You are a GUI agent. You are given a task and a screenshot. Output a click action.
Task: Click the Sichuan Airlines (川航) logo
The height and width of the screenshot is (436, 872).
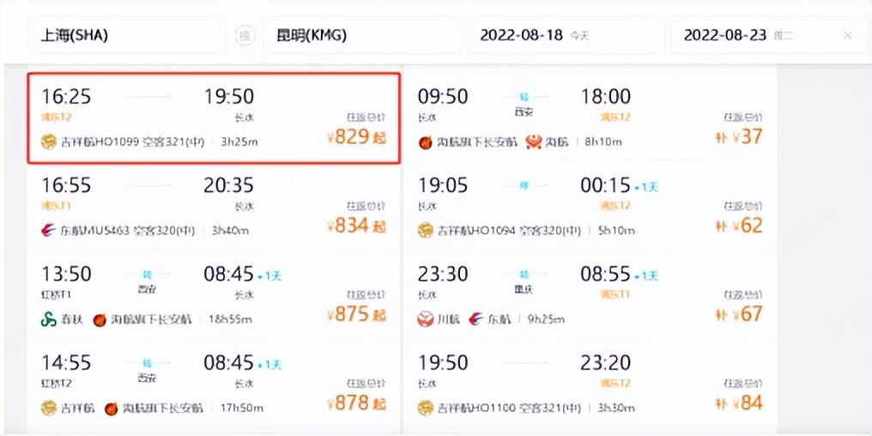(x=426, y=319)
